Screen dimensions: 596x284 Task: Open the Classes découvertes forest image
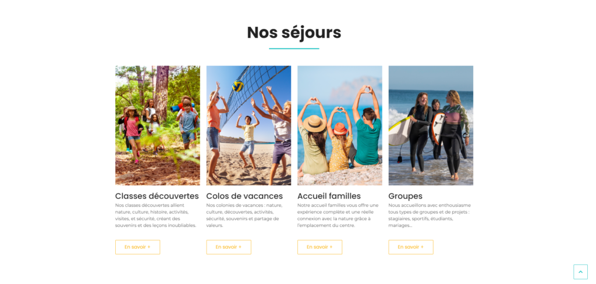[x=158, y=125]
